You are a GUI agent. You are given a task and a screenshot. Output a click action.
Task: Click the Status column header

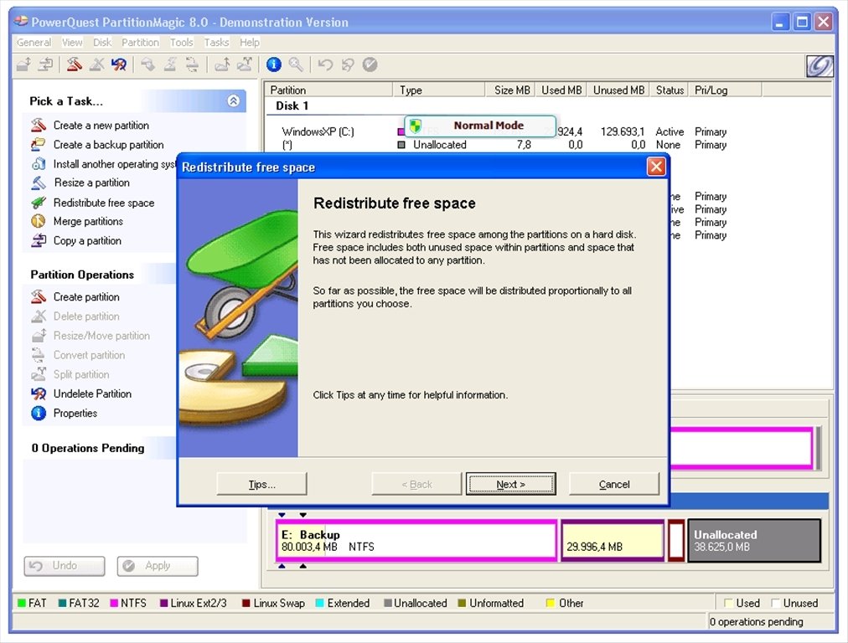point(669,90)
